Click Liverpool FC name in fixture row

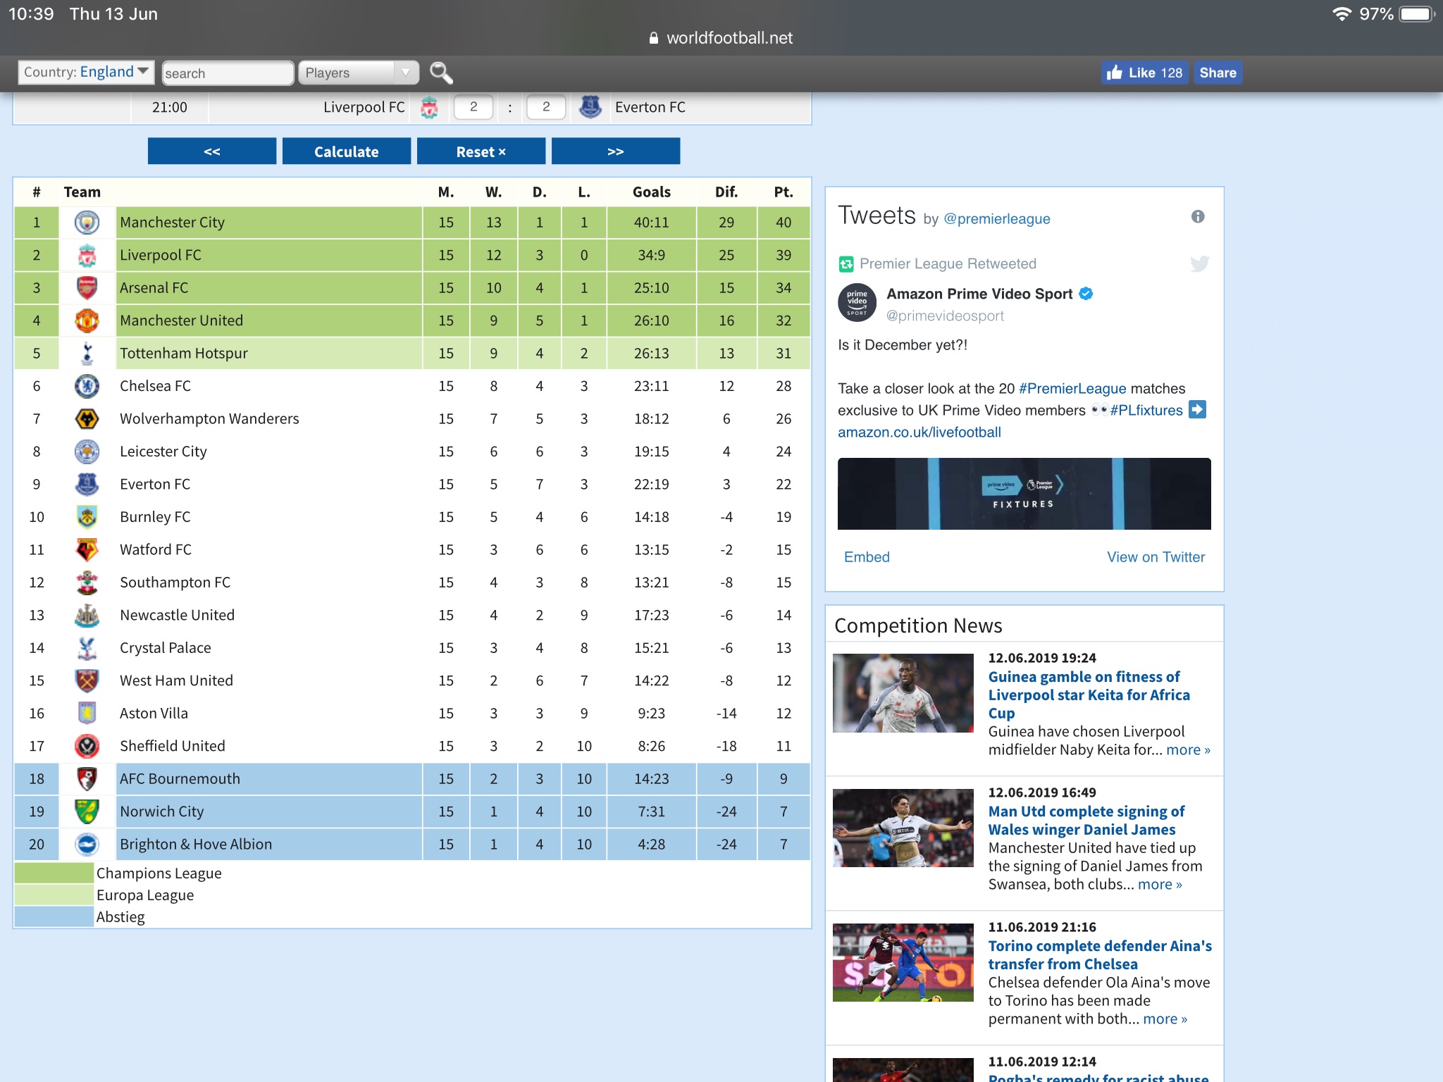pyautogui.click(x=364, y=108)
